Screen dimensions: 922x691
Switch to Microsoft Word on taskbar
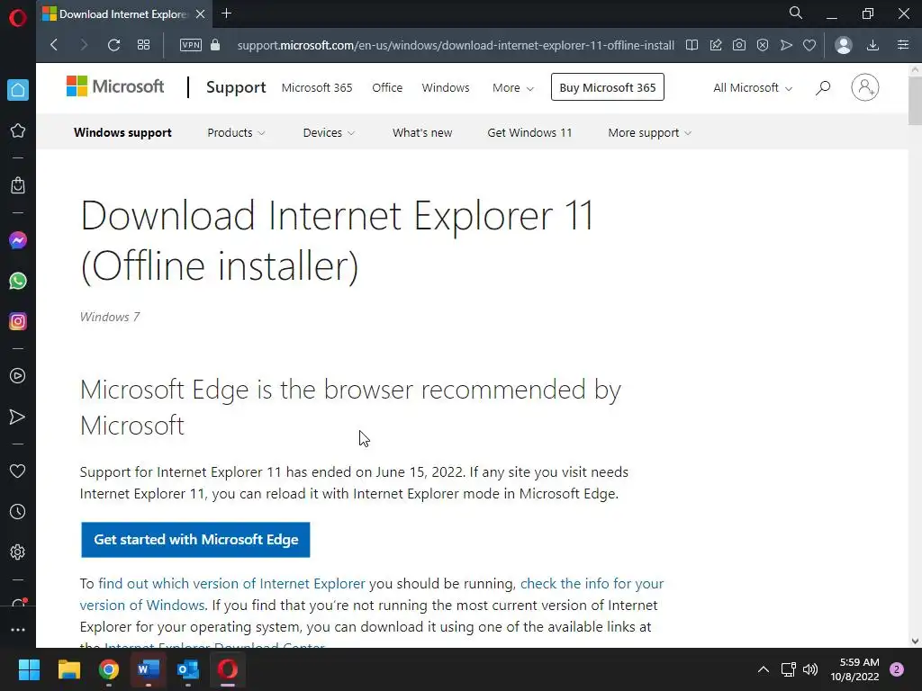pos(149,669)
